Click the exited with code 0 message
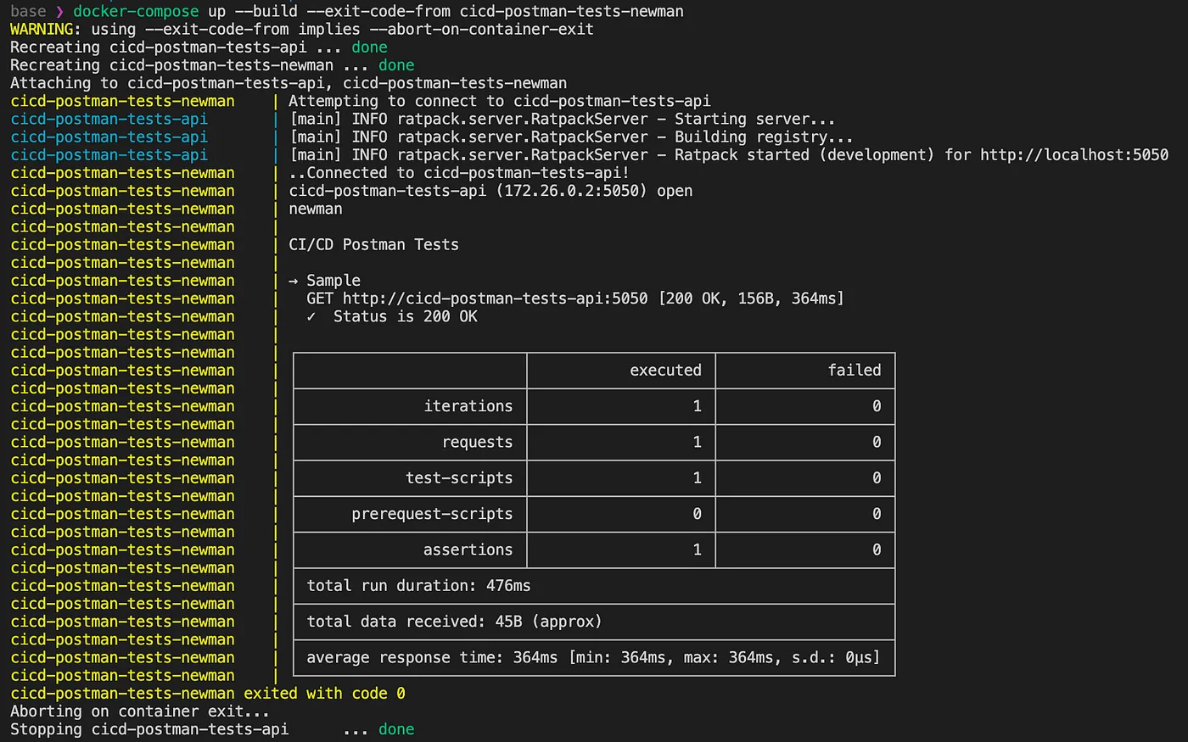 click(324, 694)
